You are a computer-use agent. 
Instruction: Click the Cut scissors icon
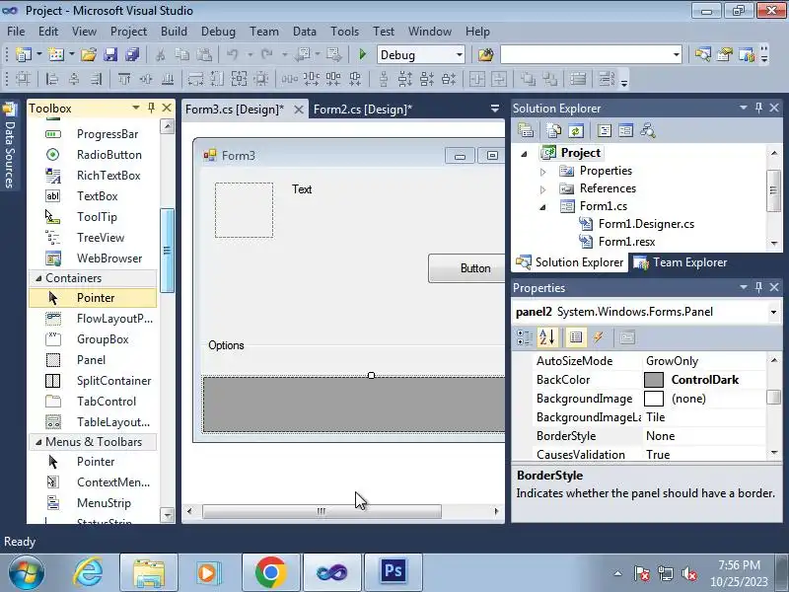(x=161, y=54)
